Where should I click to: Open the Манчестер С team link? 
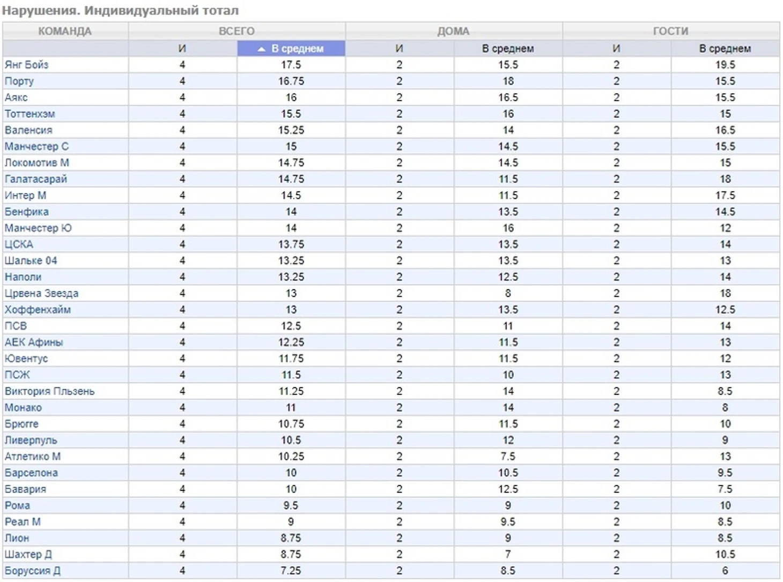pyautogui.click(x=36, y=146)
